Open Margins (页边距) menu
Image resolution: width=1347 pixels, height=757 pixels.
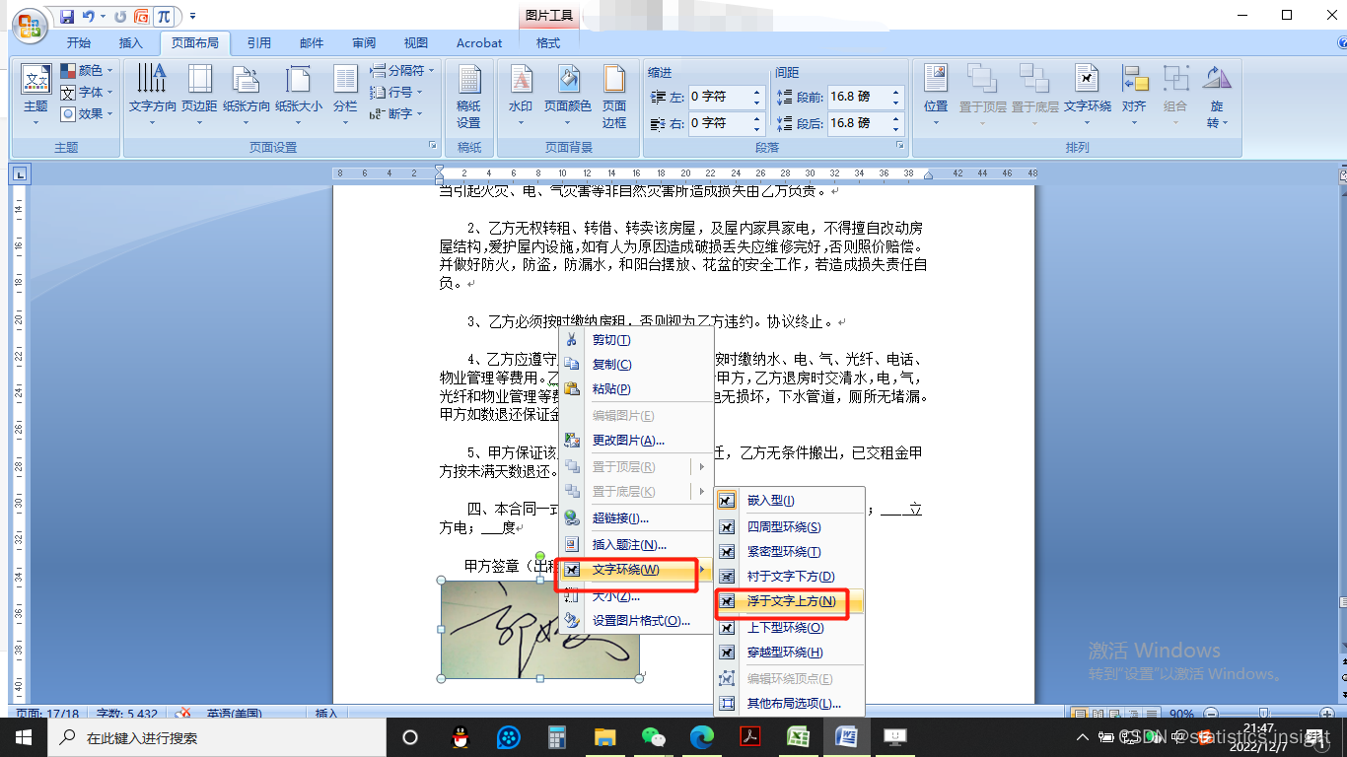[x=199, y=95]
